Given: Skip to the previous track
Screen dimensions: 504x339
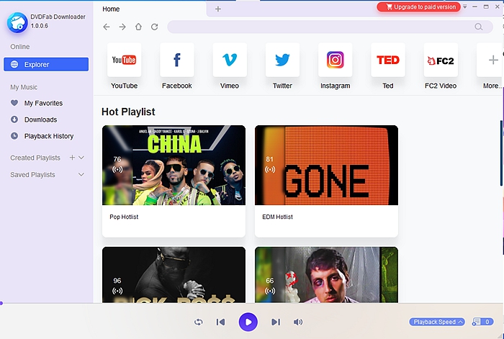Looking at the screenshot, I should (x=220, y=322).
